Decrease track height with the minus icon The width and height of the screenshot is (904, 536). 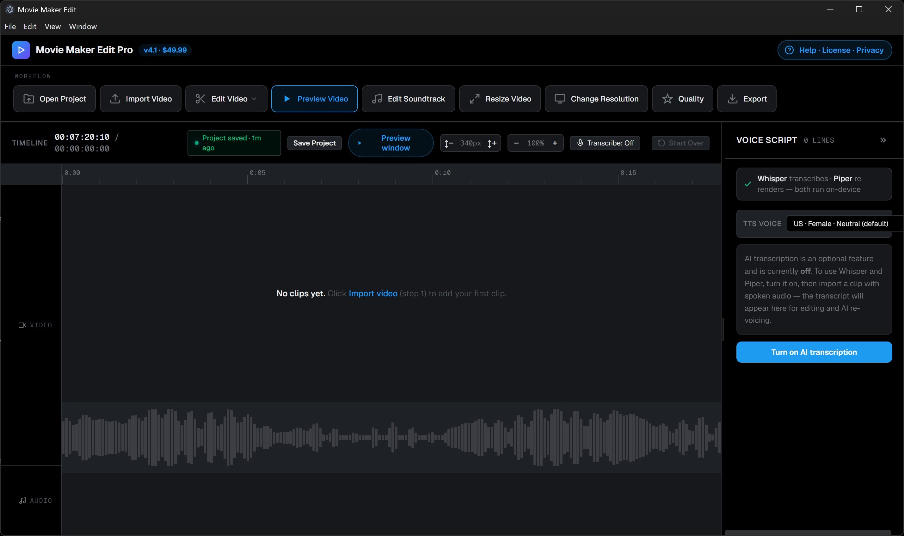(x=449, y=143)
